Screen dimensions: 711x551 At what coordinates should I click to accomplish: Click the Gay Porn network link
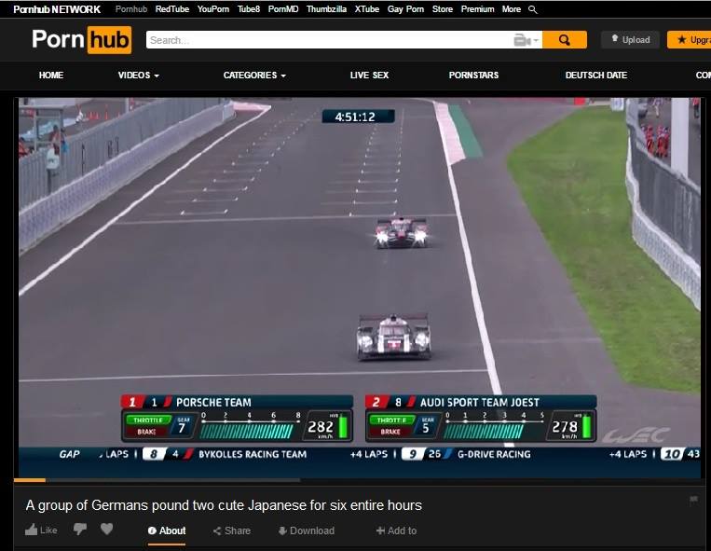(x=405, y=9)
